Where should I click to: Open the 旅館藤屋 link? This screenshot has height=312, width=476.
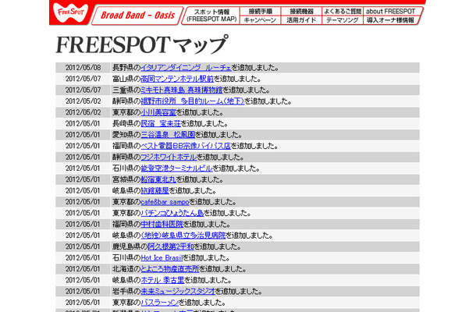(x=155, y=190)
